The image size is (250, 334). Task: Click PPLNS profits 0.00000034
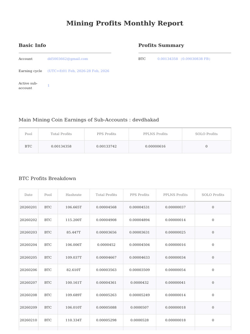click(175, 258)
